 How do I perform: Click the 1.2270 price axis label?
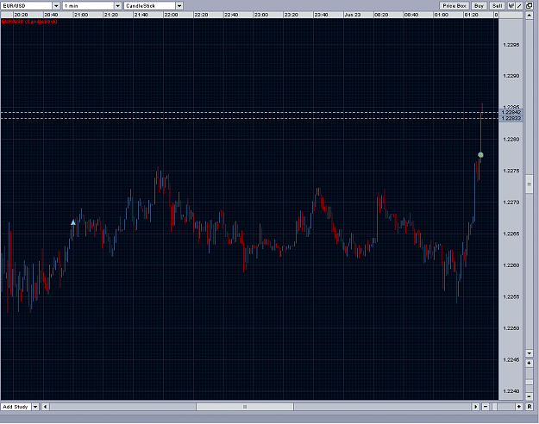[511, 203]
